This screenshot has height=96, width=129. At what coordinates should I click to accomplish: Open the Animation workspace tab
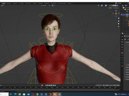(40, 3)
